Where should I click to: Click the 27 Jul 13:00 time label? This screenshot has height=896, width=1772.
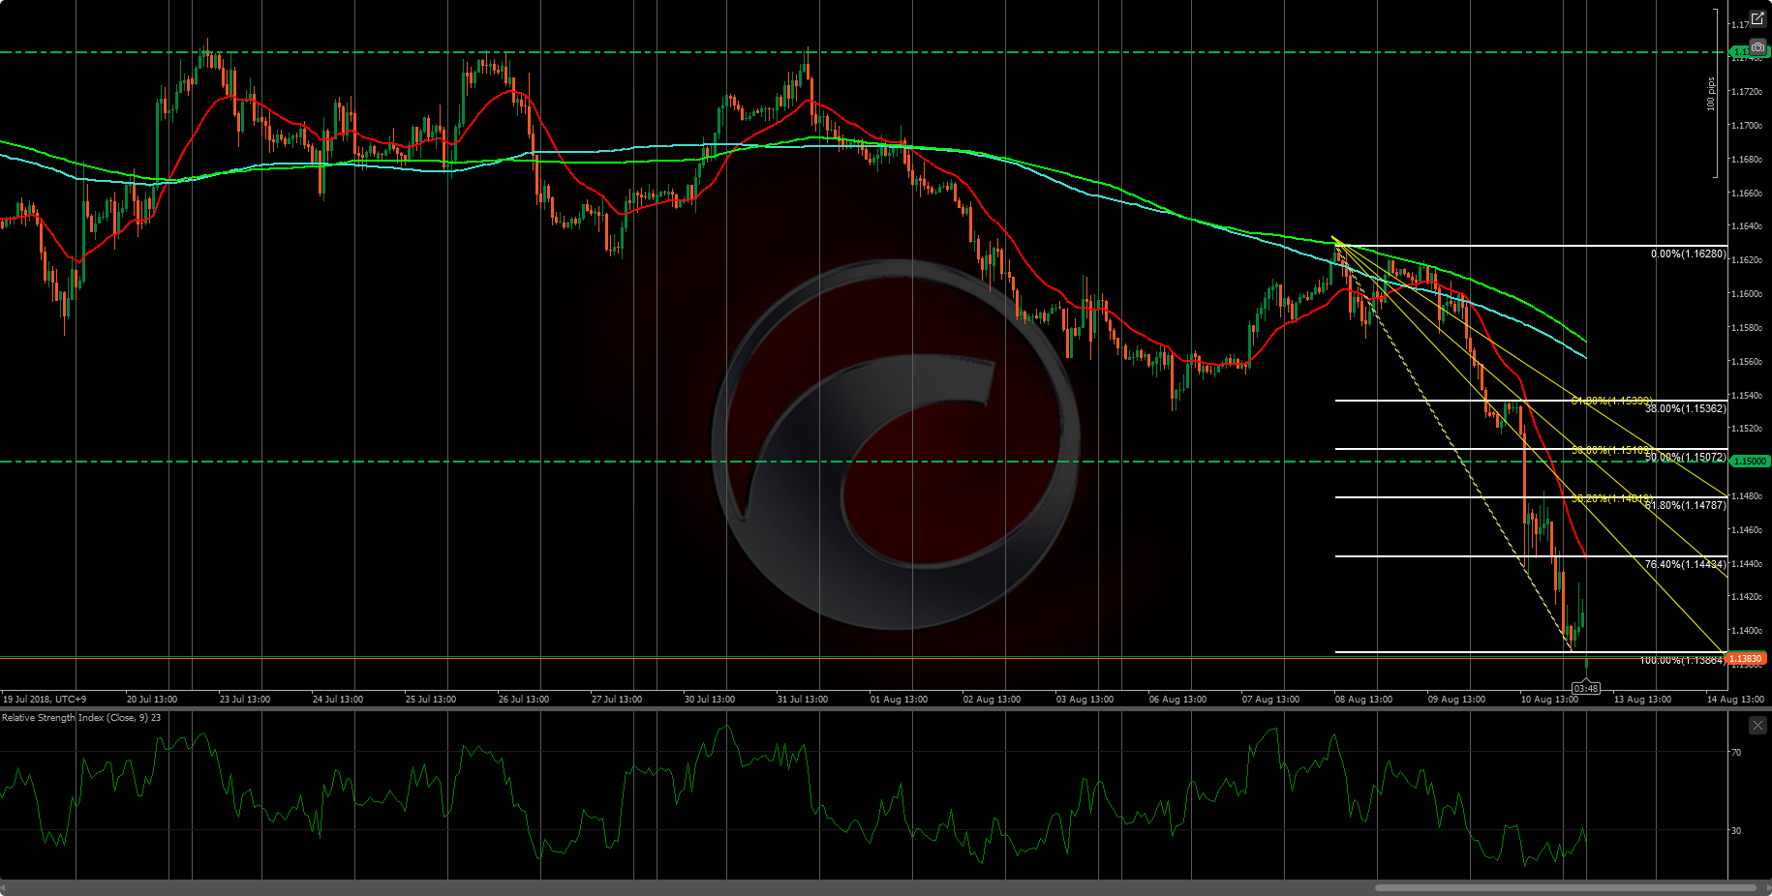tap(617, 699)
